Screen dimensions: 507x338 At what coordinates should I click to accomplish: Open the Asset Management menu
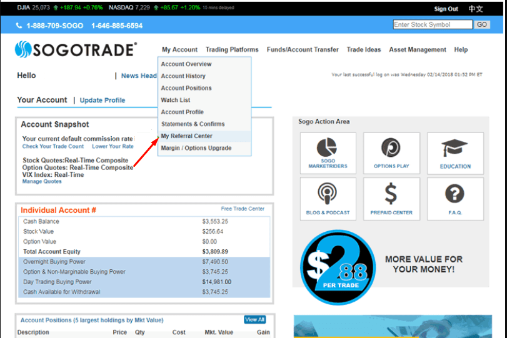(418, 49)
